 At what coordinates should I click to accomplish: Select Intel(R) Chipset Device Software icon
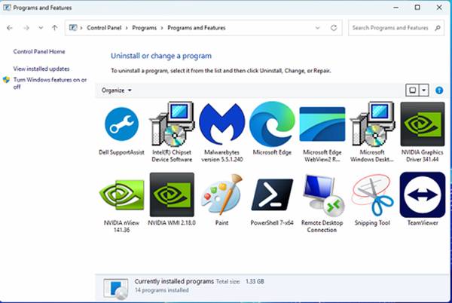point(172,124)
